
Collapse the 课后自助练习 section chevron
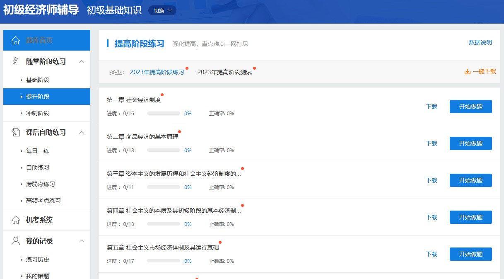click(82, 132)
